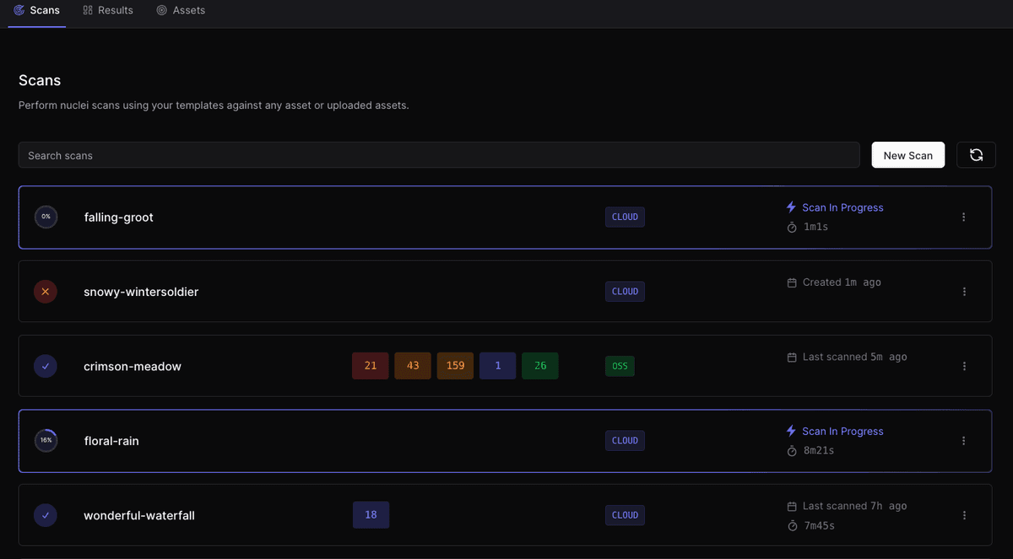Viewport: 1013px width, 559px height.
Task: Refresh the scans list
Action: [976, 155]
